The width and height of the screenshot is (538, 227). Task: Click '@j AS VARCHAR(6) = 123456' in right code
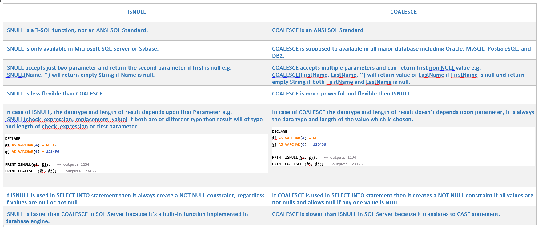pyautogui.click(x=299, y=144)
